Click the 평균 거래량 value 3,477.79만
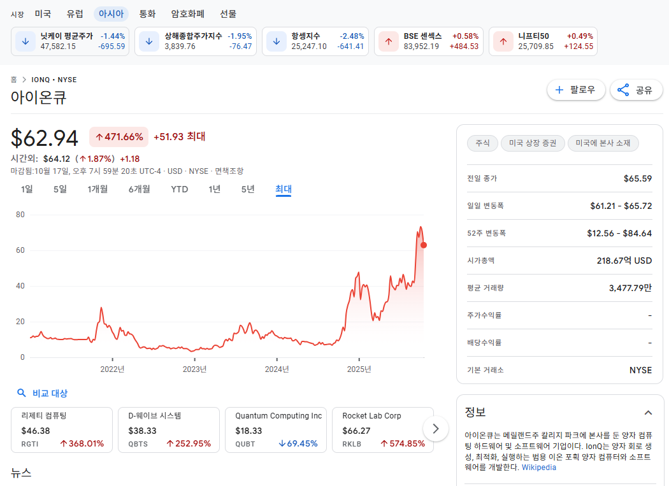Viewport: 669px width, 486px height. (x=630, y=288)
